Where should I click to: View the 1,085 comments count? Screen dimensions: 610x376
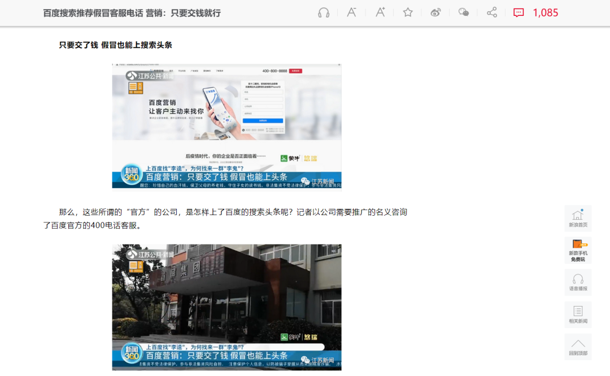tap(546, 13)
